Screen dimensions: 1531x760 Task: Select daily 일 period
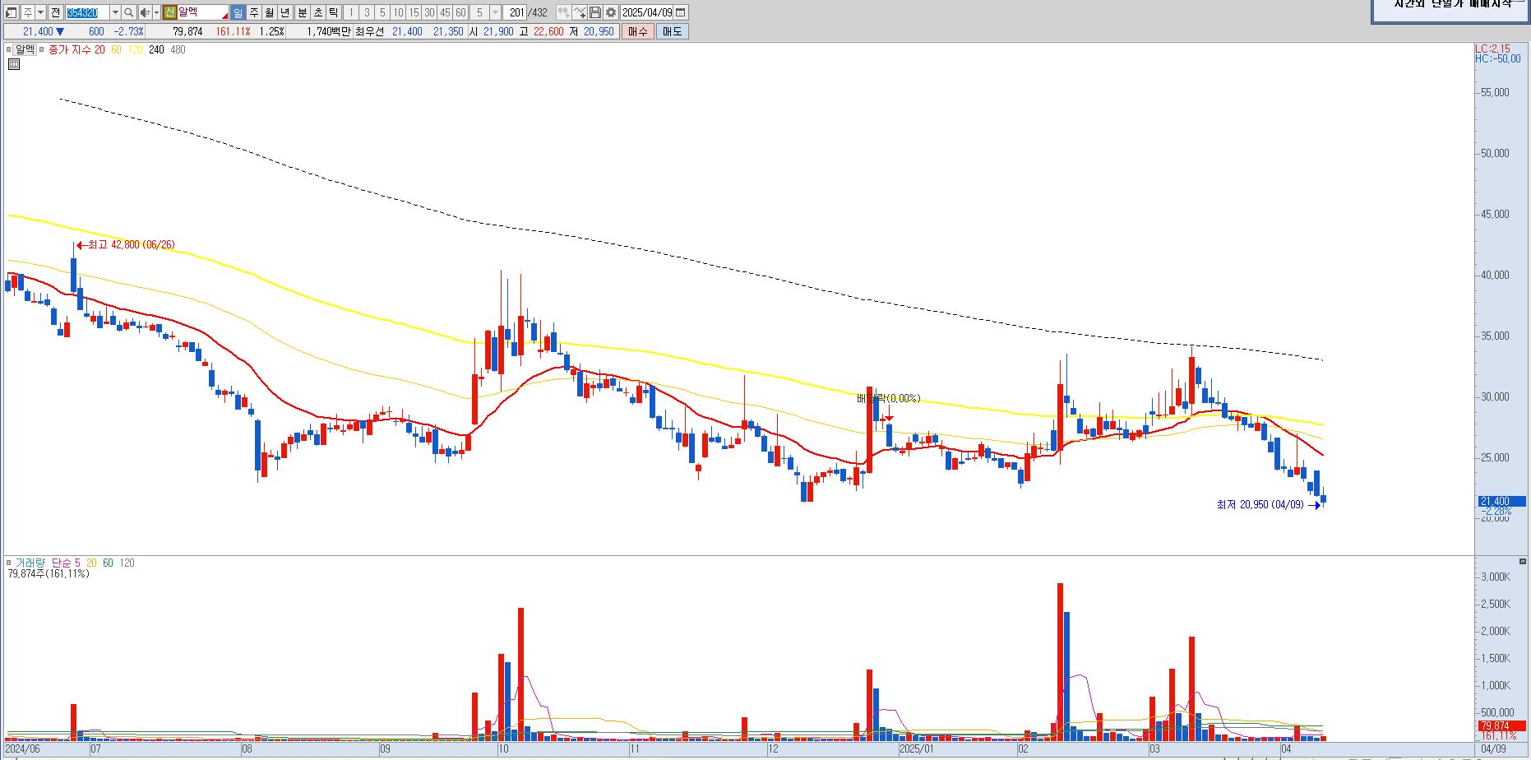(238, 12)
